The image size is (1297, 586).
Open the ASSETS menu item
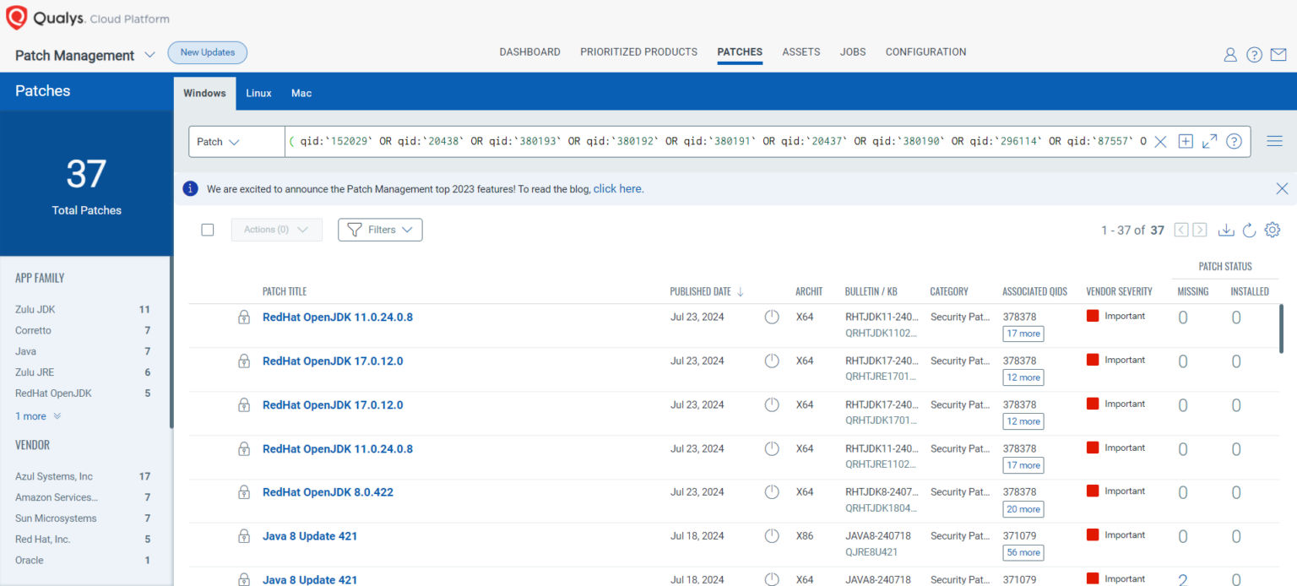[800, 52]
